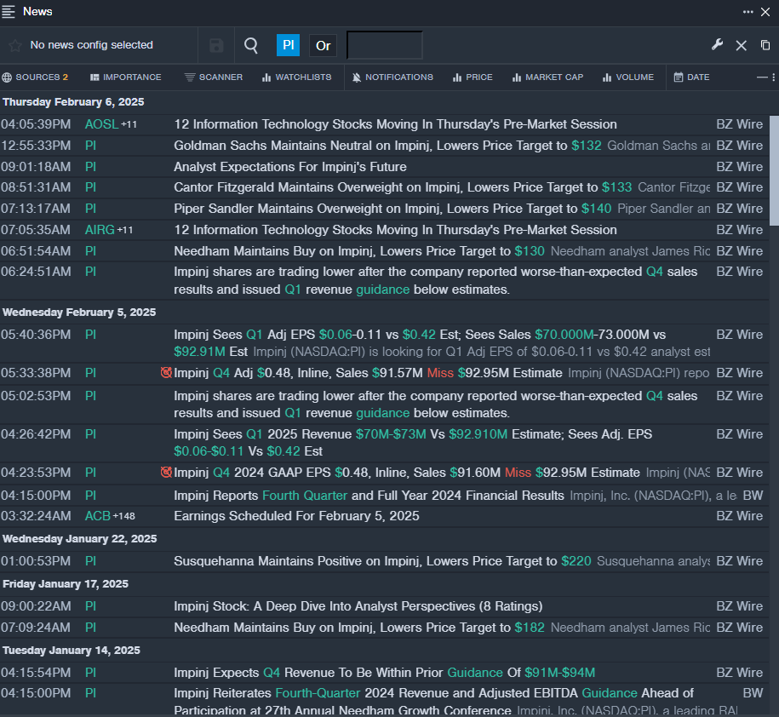The height and width of the screenshot is (717, 779).
Task: Click the magnifying glass search icon
Action: click(x=251, y=45)
